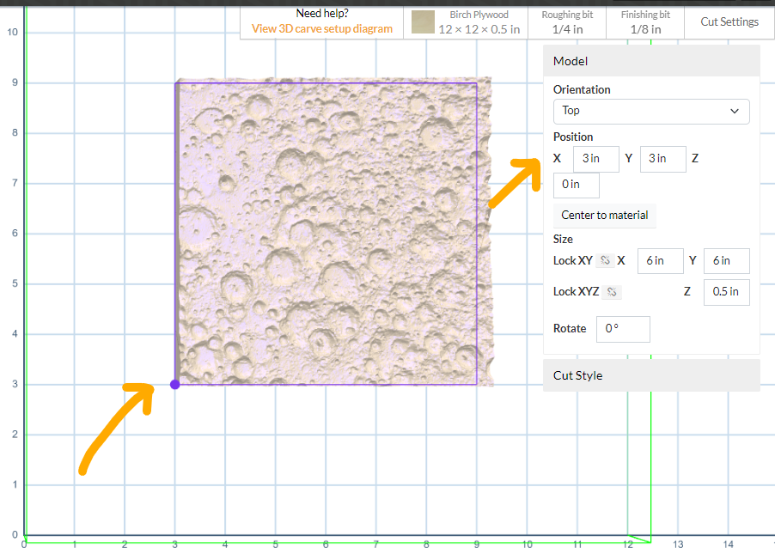This screenshot has width=775, height=560.
Task: Select the Position Z field showing 0 in
Action: 576,185
